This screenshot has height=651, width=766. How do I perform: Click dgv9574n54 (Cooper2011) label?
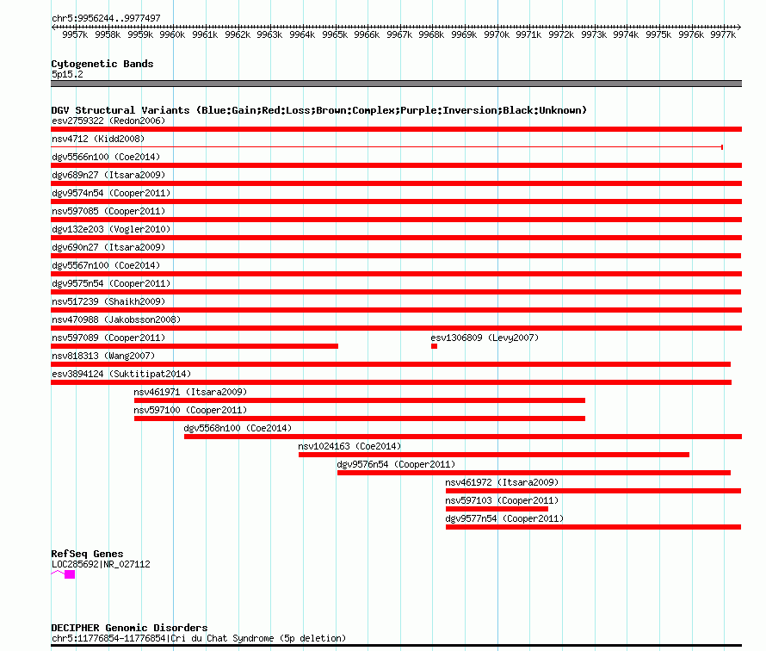pos(111,193)
